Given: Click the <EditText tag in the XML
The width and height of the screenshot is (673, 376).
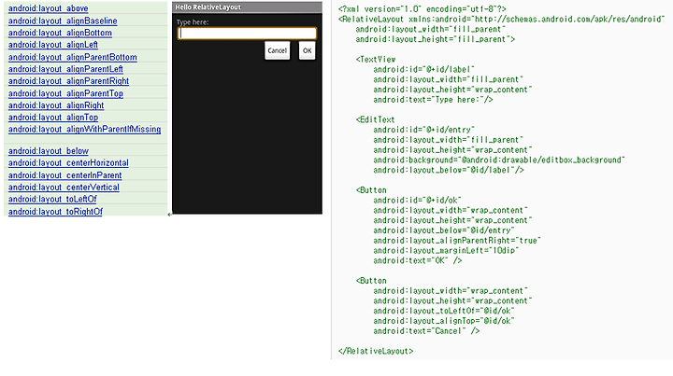Looking at the screenshot, I should pos(375,120).
